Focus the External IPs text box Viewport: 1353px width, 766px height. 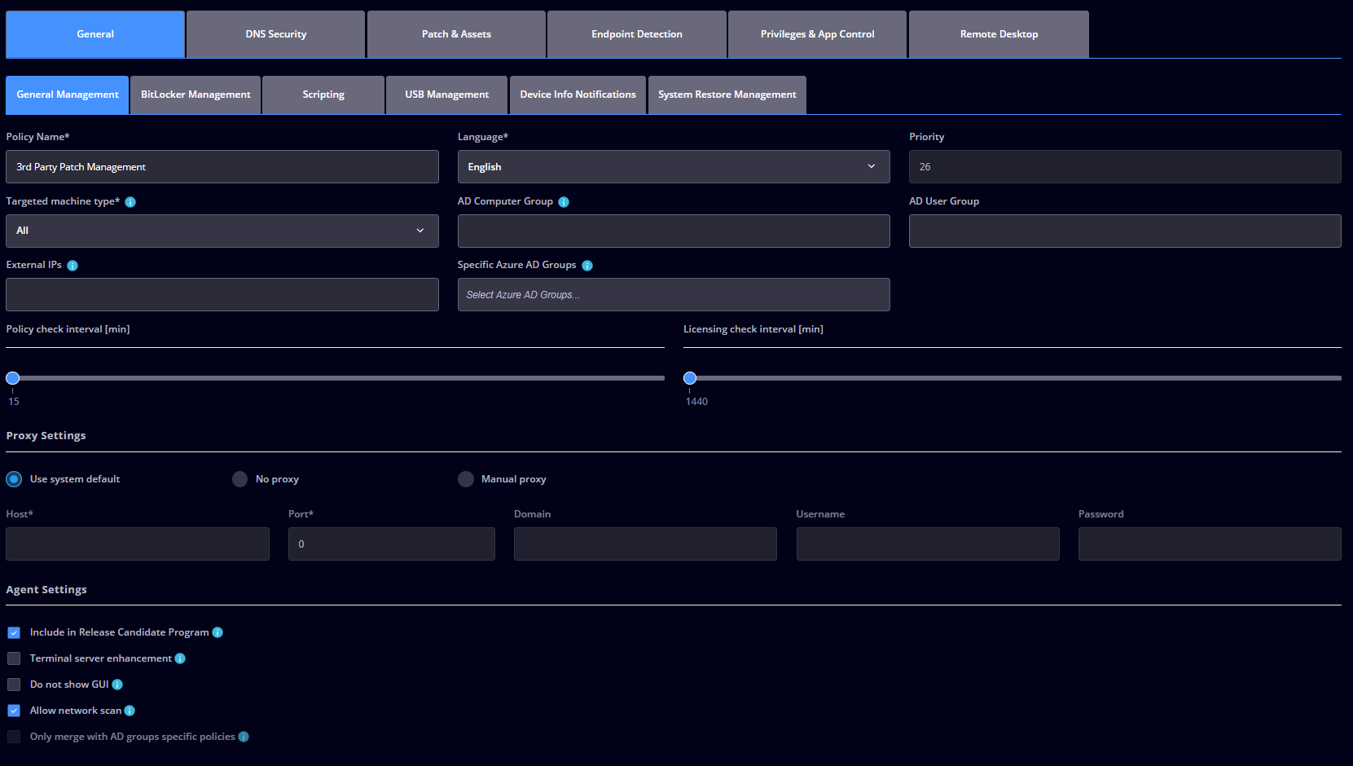[222, 294]
